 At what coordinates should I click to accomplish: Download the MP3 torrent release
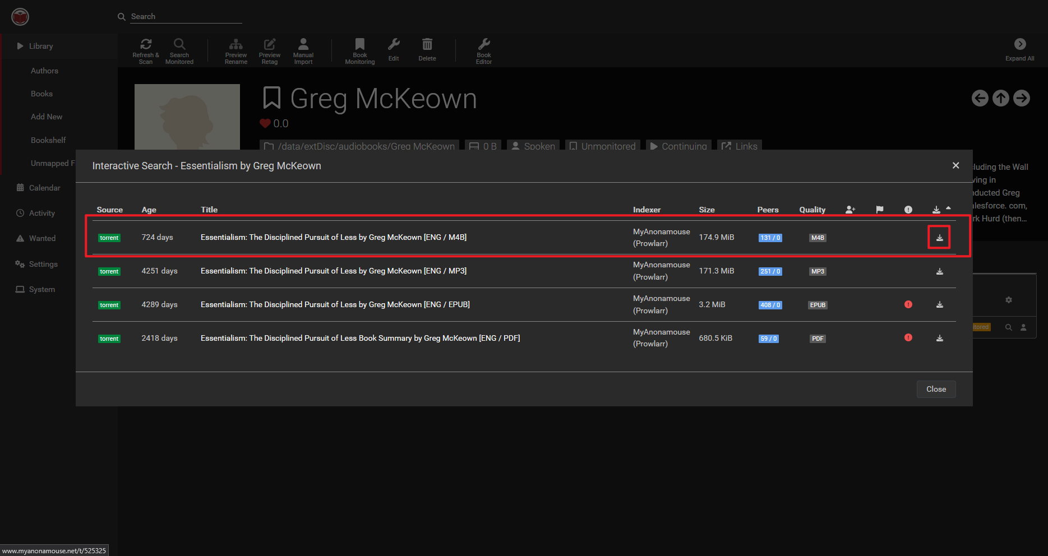point(939,271)
